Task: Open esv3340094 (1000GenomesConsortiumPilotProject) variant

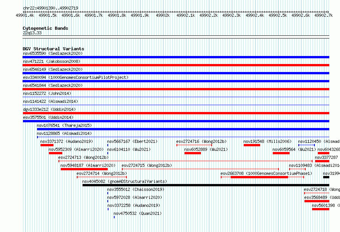Action: tap(76, 77)
